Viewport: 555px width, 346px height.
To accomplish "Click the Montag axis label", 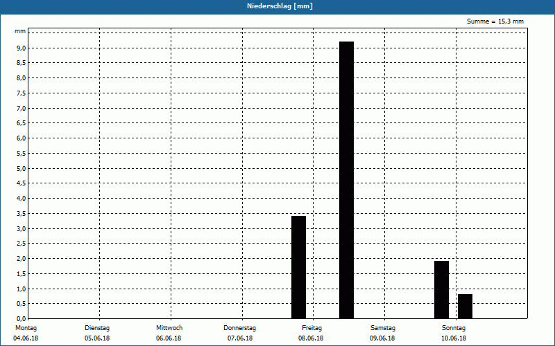I will point(26,327).
